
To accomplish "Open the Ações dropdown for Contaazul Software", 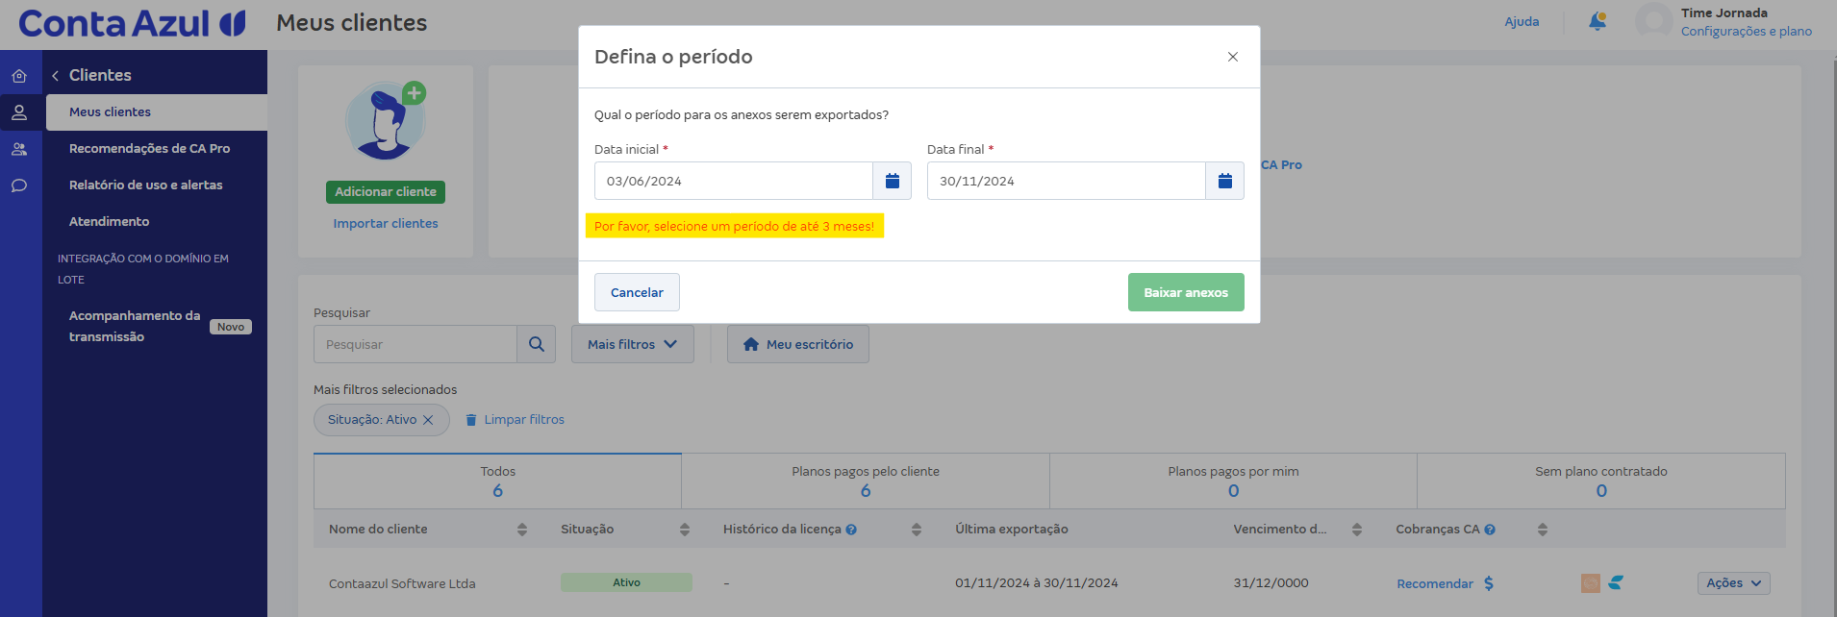I will tap(1734, 583).
